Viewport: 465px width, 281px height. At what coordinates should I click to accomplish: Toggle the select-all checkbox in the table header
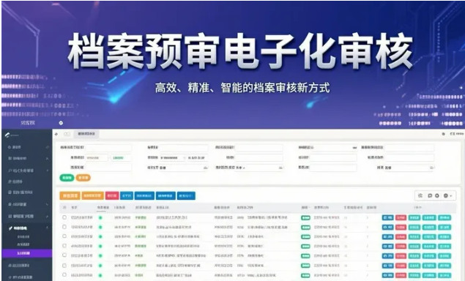pos(64,208)
